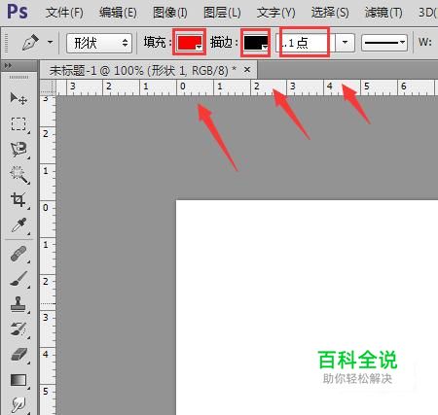Open the stroke line style dropdown
The width and height of the screenshot is (438, 415).
(384, 43)
